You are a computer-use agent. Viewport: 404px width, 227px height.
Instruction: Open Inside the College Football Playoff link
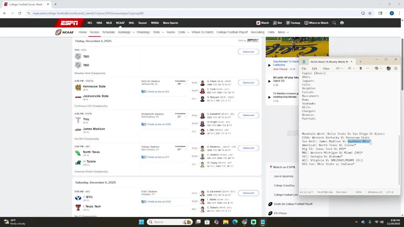293,204
